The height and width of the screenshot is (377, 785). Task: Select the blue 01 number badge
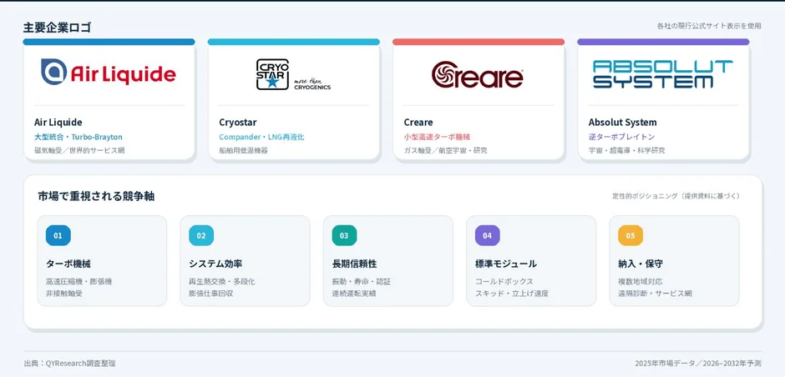58,235
